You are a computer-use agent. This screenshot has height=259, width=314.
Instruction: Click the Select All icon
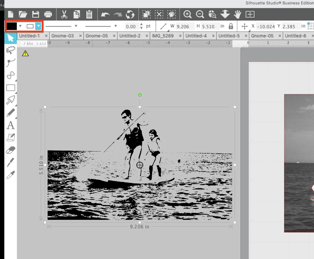tap(146, 14)
